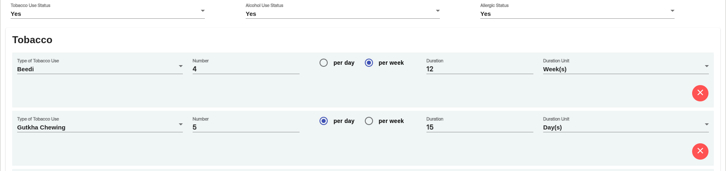Open the Alcohol Use Status dropdown
726x171 pixels.
click(343, 11)
